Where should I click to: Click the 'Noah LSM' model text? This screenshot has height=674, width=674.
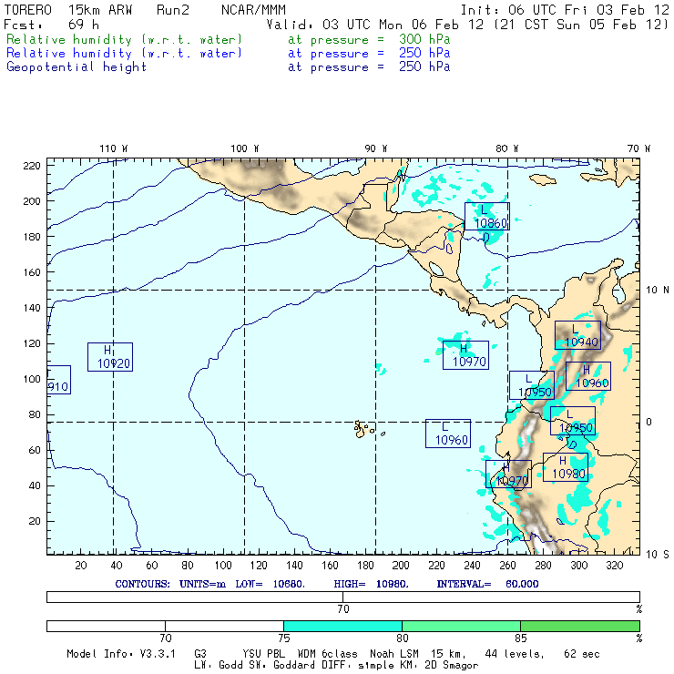click(x=394, y=654)
